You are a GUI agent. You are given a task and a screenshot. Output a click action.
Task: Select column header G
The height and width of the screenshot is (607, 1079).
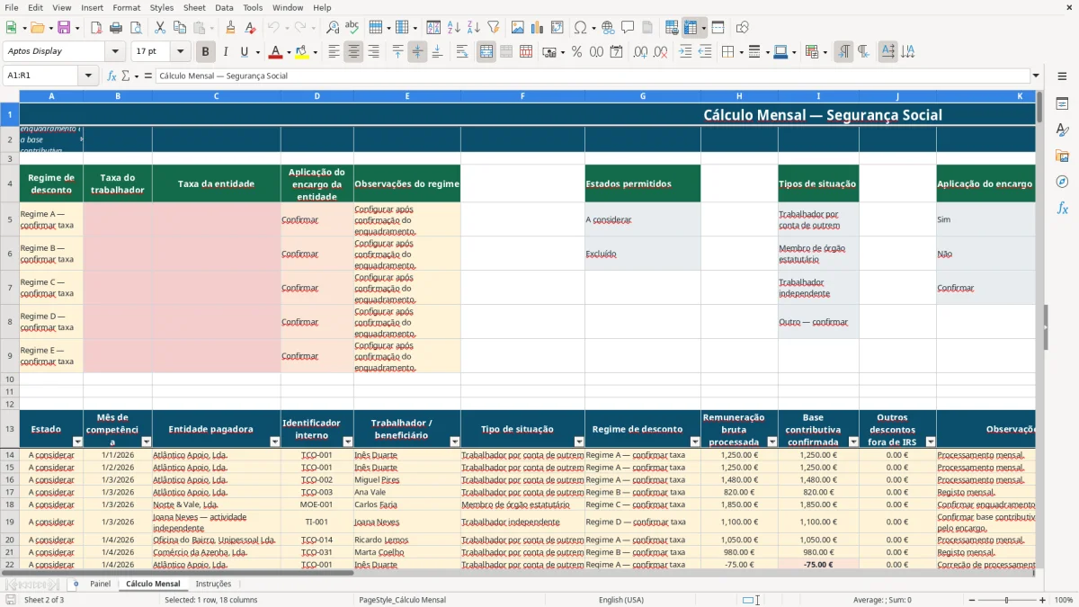(643, 95)
